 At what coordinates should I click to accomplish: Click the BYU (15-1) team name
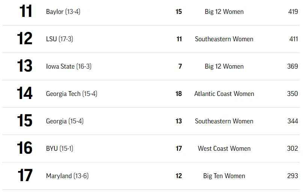(59, 148)
